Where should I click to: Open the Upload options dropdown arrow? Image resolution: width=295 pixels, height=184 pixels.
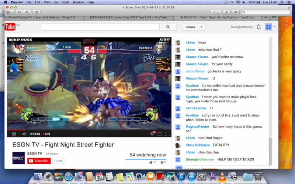(201, 27)
